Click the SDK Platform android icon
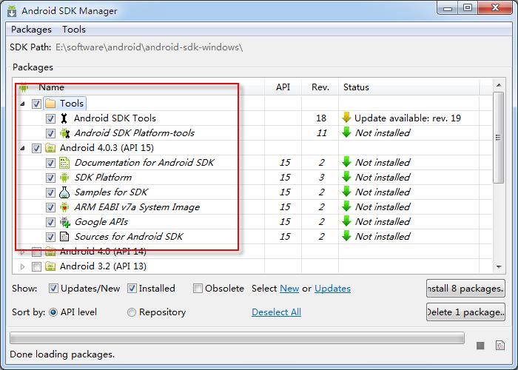This screenshot has height=370, width=518. click(64, 178)
